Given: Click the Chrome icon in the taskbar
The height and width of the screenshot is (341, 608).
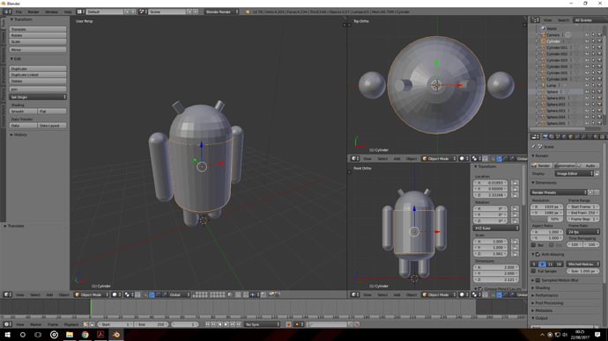Looking at the screenshot, I should pos(85,335).
